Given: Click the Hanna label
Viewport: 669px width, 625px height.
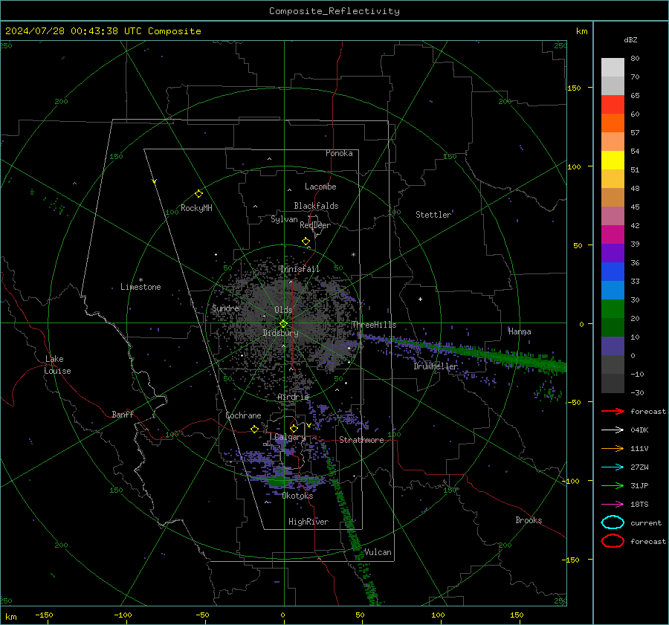Looking at the screenshot, I should click(520, 331).
